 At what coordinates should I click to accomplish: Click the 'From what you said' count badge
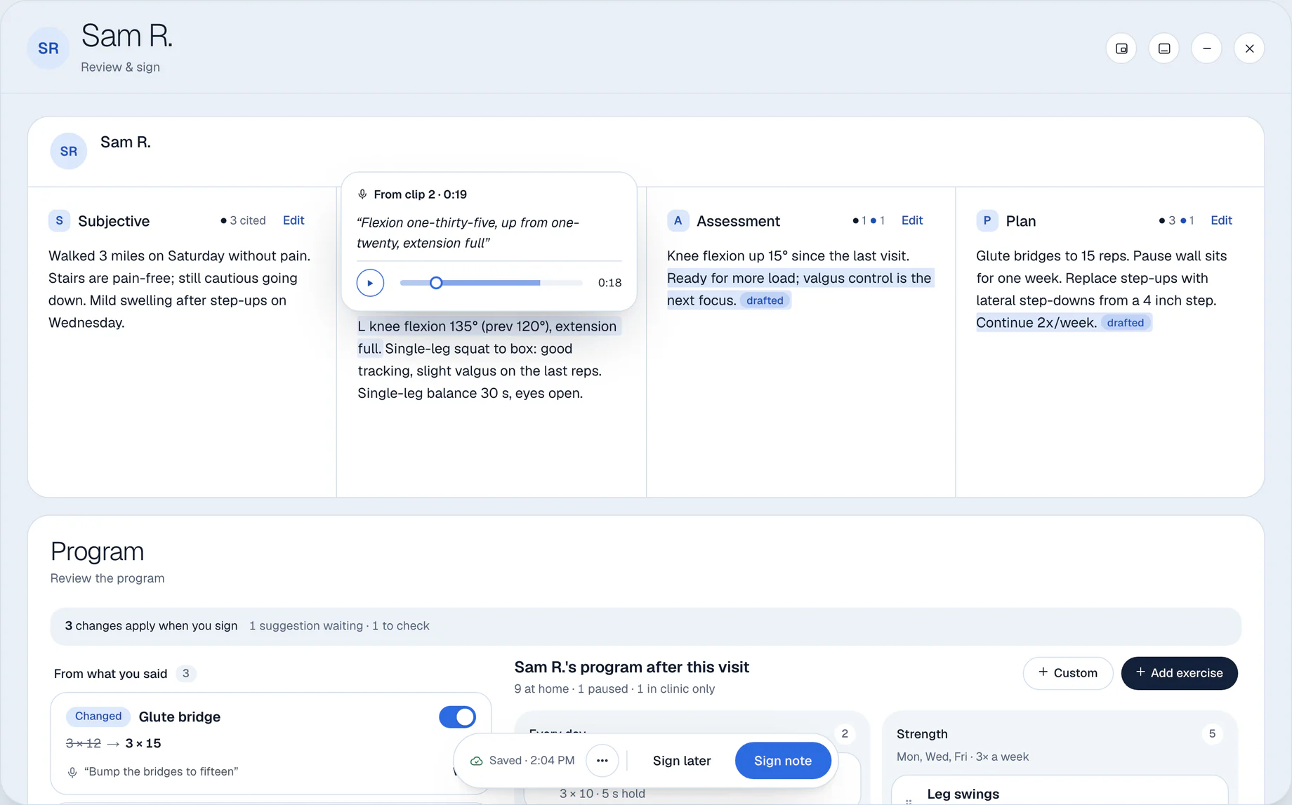(185, 674)
